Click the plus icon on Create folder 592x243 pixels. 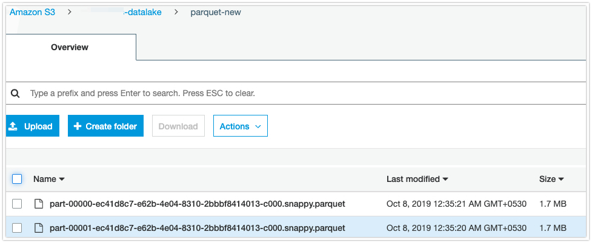pos(78,126)
